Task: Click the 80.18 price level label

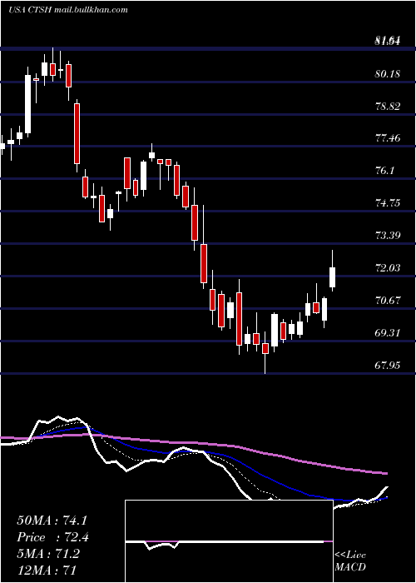Action: (388, 74)
